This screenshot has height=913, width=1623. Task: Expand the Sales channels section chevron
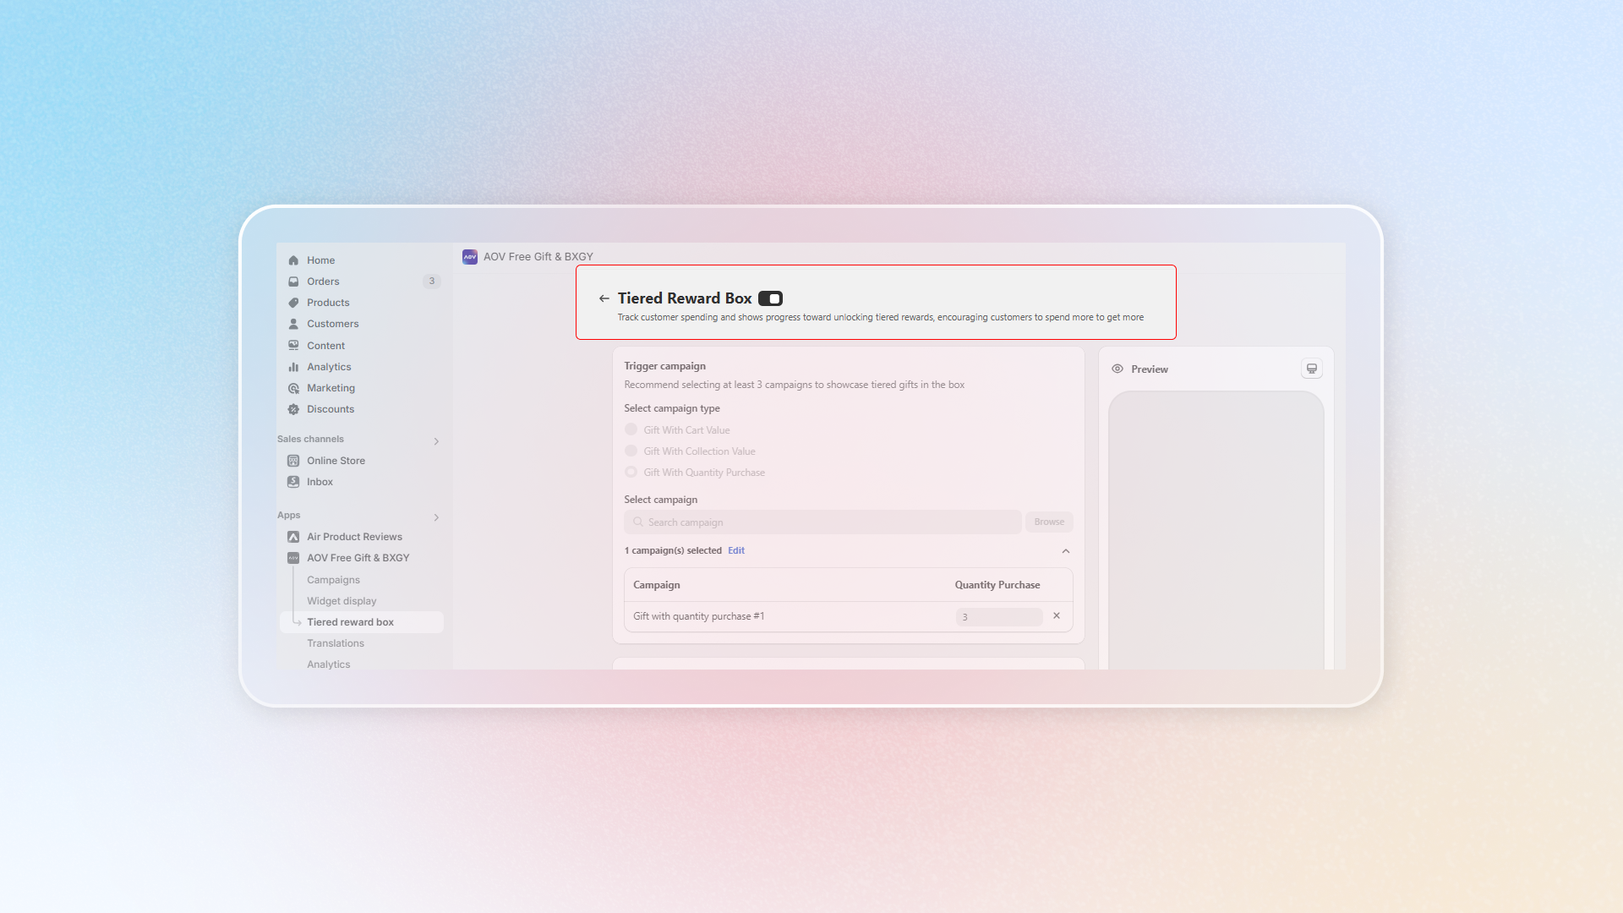coord(436,441)
